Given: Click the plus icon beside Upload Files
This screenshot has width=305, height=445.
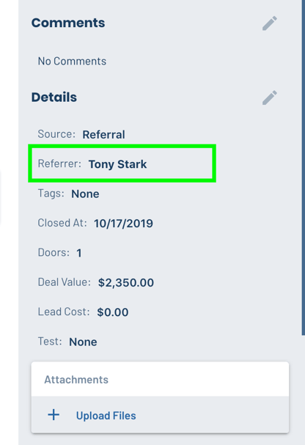Looking at the screenshot, I should point(54,415).
